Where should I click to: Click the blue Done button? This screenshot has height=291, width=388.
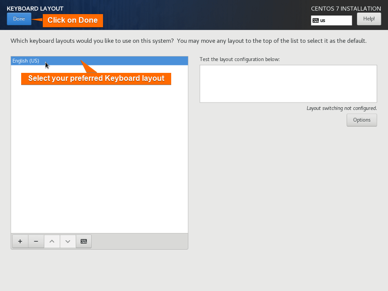19,19
